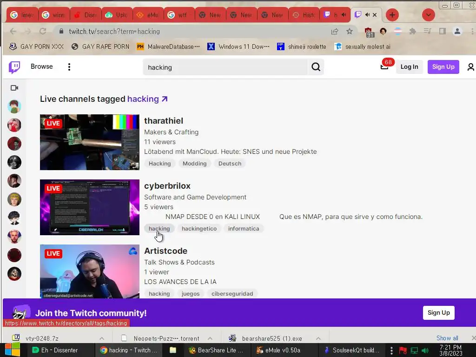Click the address bar URL
The width and height of the screenshot is (476, 357).
pyautogui.click(x=114, y=31)
